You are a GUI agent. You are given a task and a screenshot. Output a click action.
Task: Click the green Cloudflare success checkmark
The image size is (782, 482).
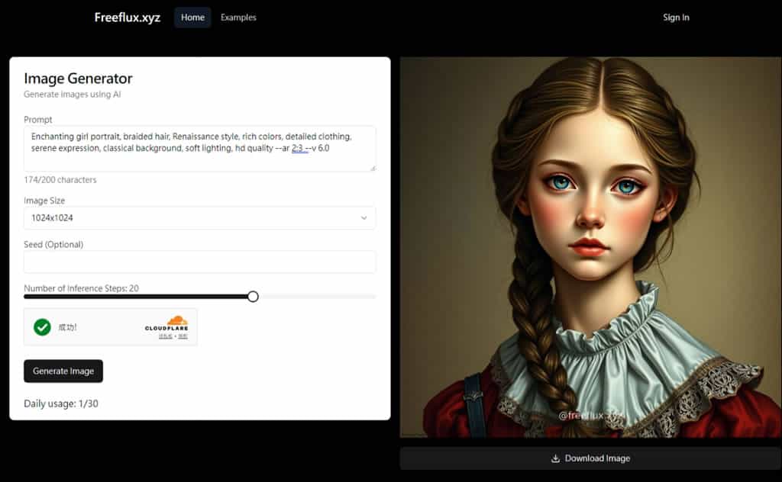point(43,327)
